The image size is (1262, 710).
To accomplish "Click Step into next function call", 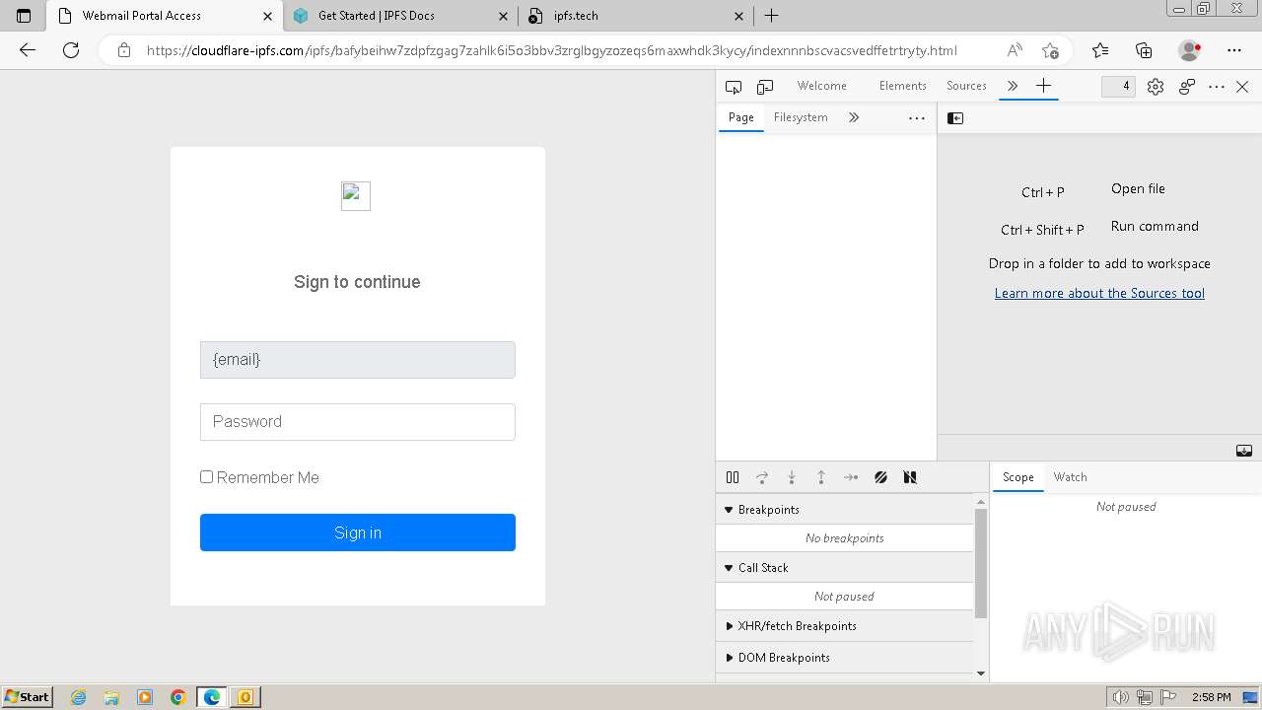I will (x=792, y=477).
